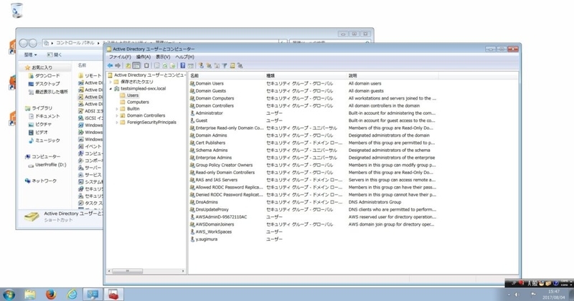
Task: Click the forward arrow in the ADUC toolbar
Action: 118,66
